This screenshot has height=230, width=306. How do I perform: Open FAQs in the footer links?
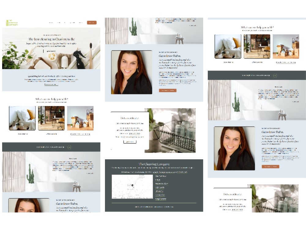tap(158, 180)
